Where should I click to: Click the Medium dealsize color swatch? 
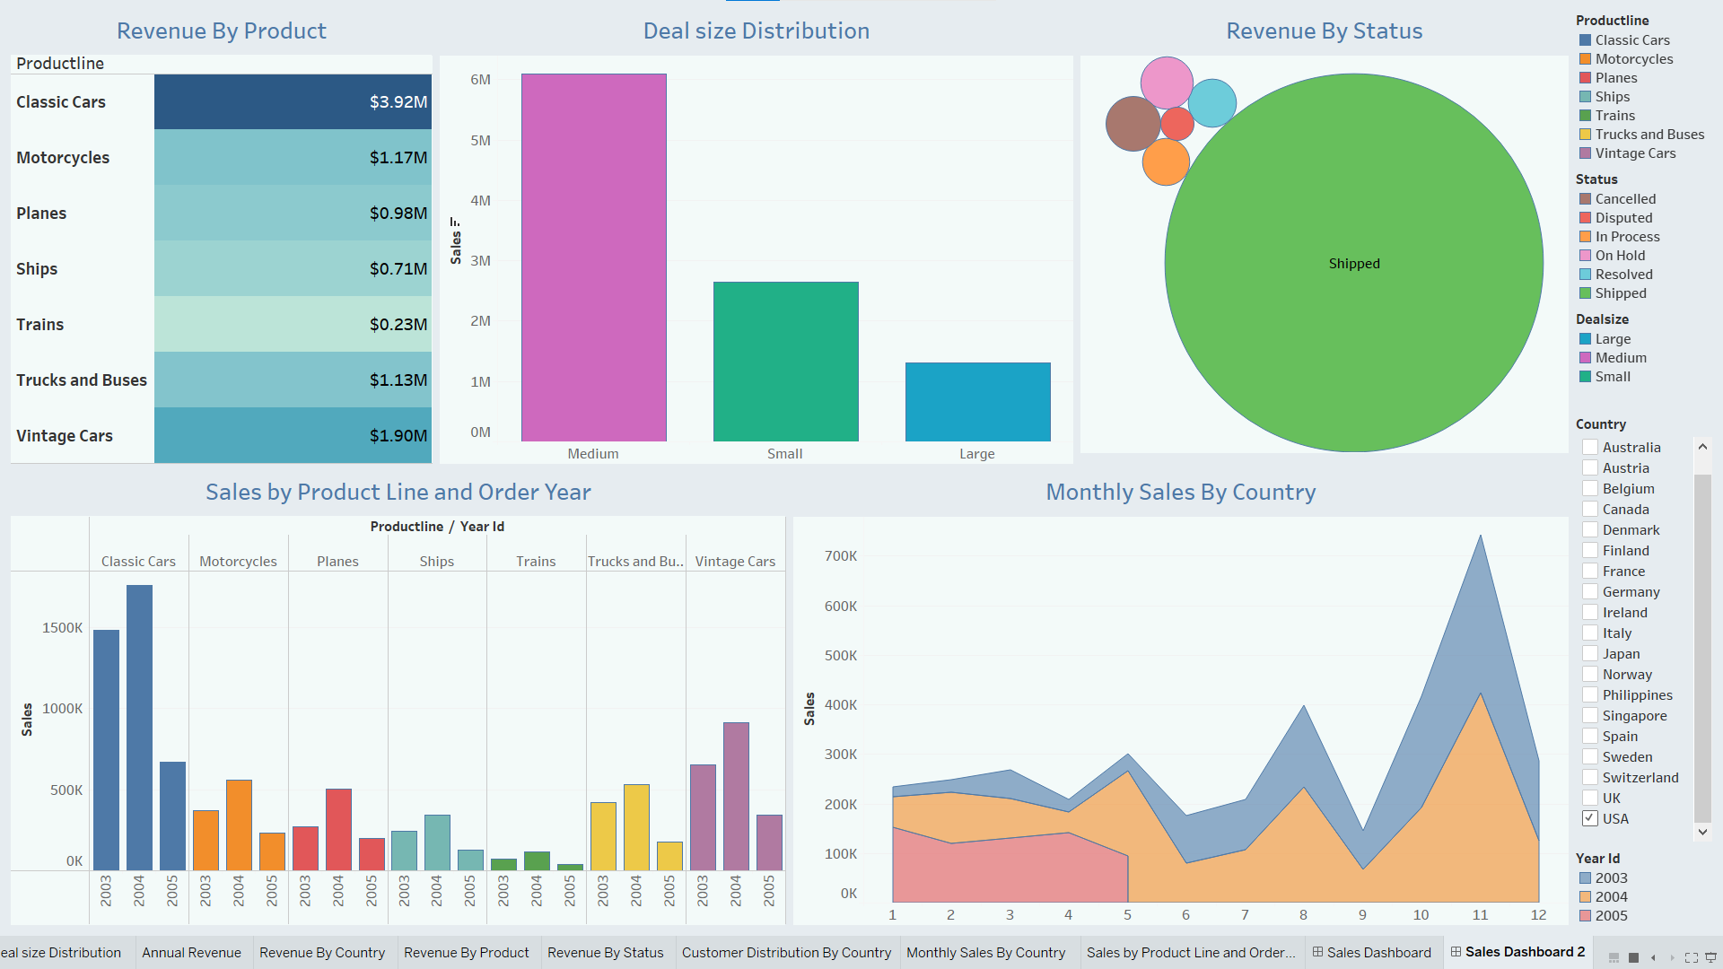1585,358
